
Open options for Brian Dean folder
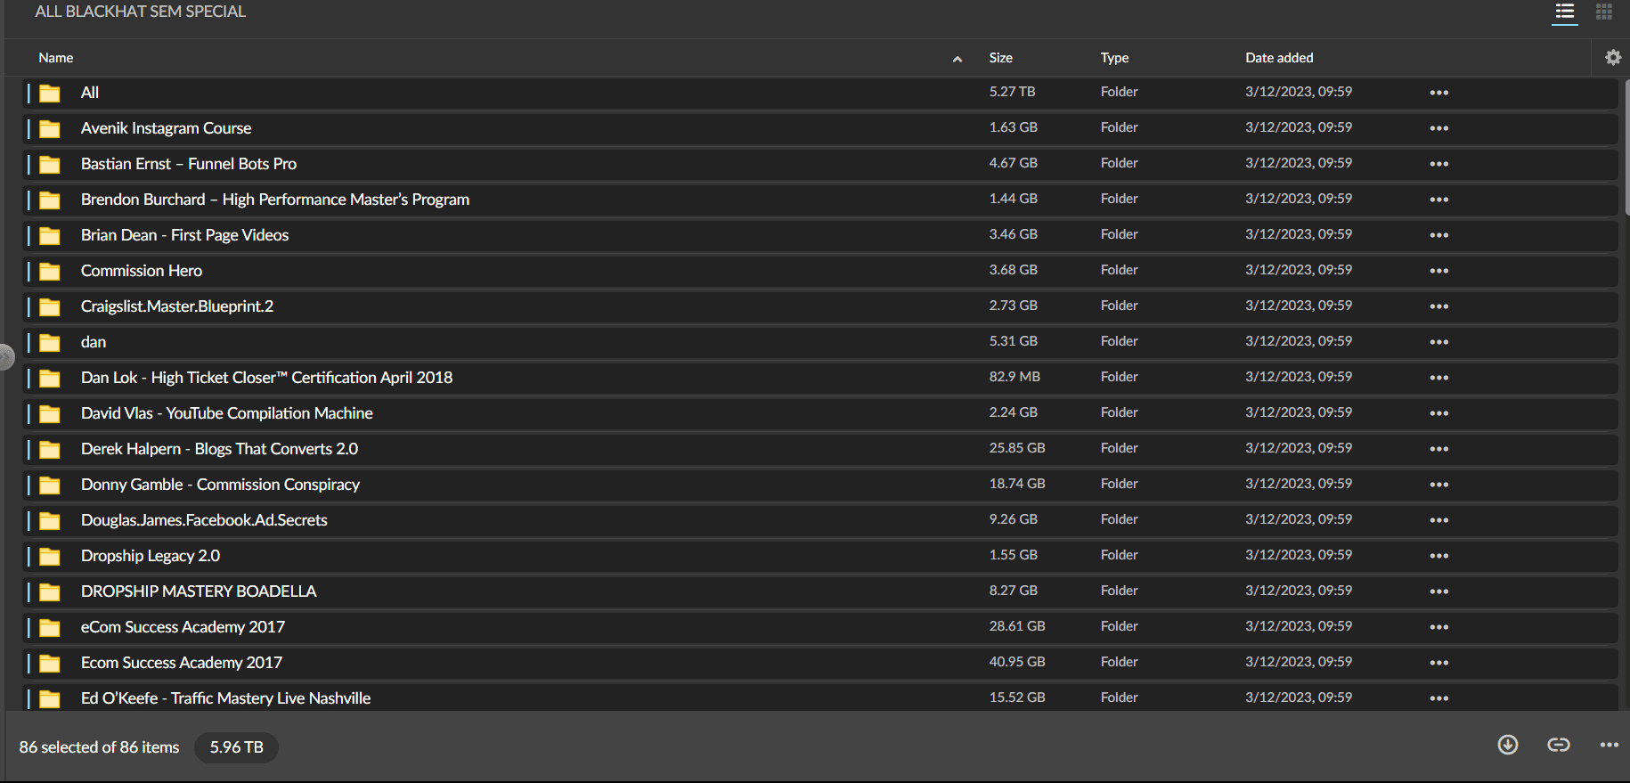point(1439,235)
